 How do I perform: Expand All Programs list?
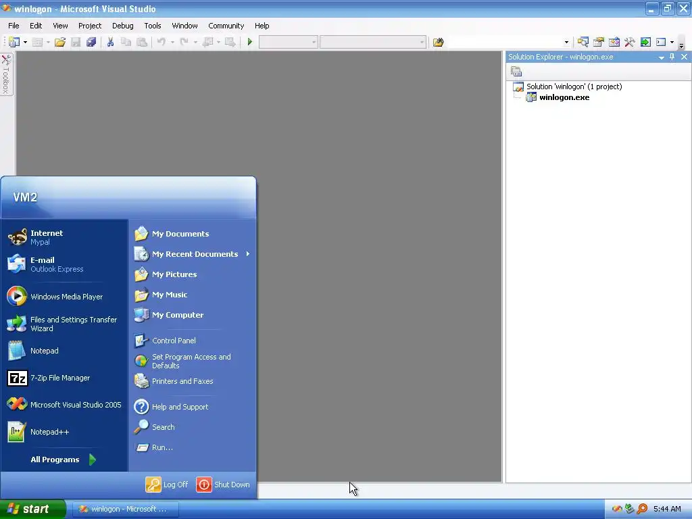[x=64, y=460]
